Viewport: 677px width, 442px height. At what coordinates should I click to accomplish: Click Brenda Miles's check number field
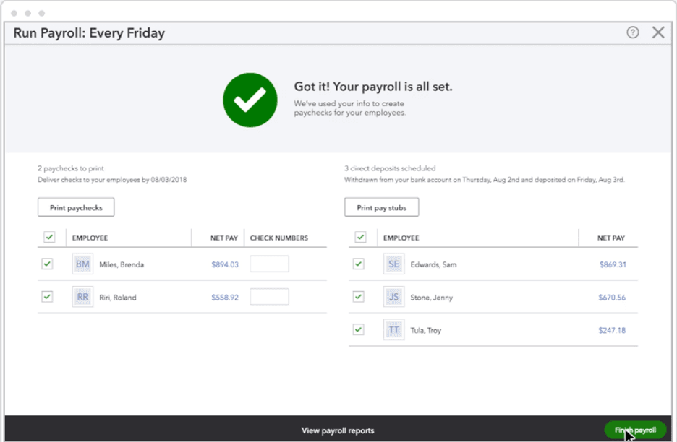coord(269,264)
